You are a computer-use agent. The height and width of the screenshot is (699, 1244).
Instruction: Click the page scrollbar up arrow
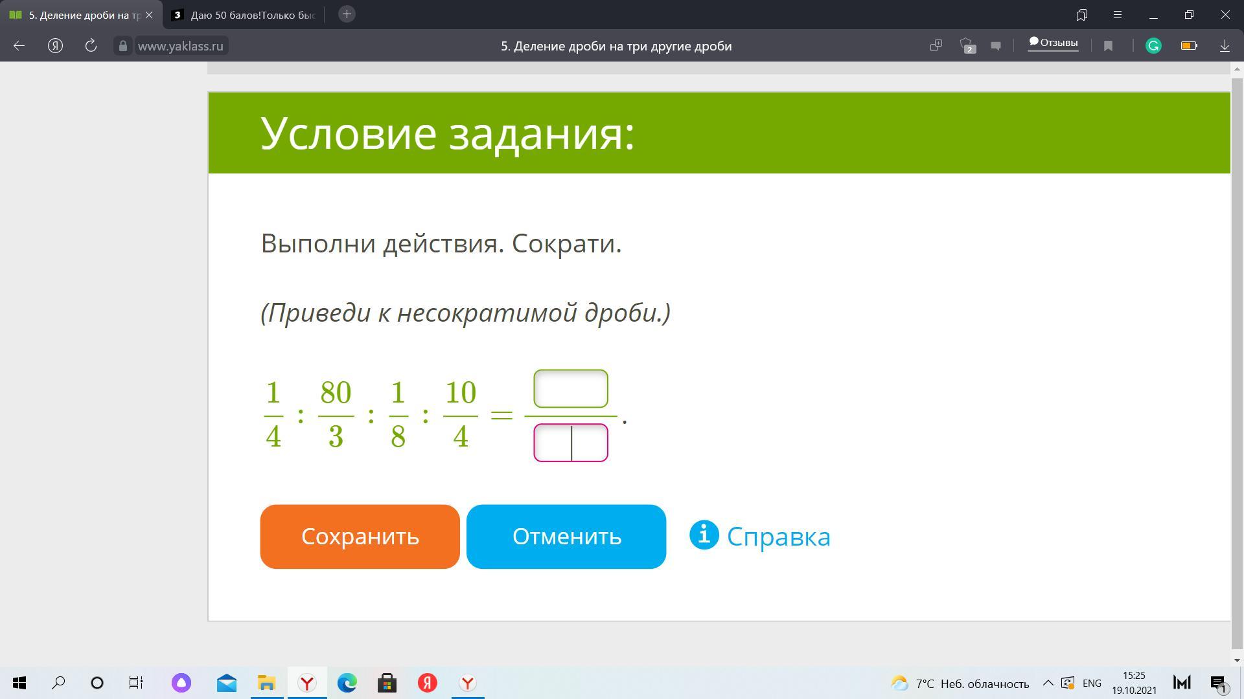pos(1238,68)
